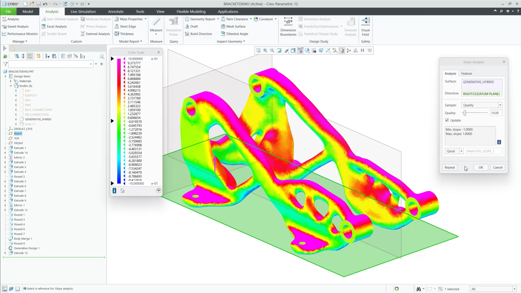This screenshot has width=521, height=293.
Task: Click the info icon in Color Scale panel
Action: (x=114, y=191)
